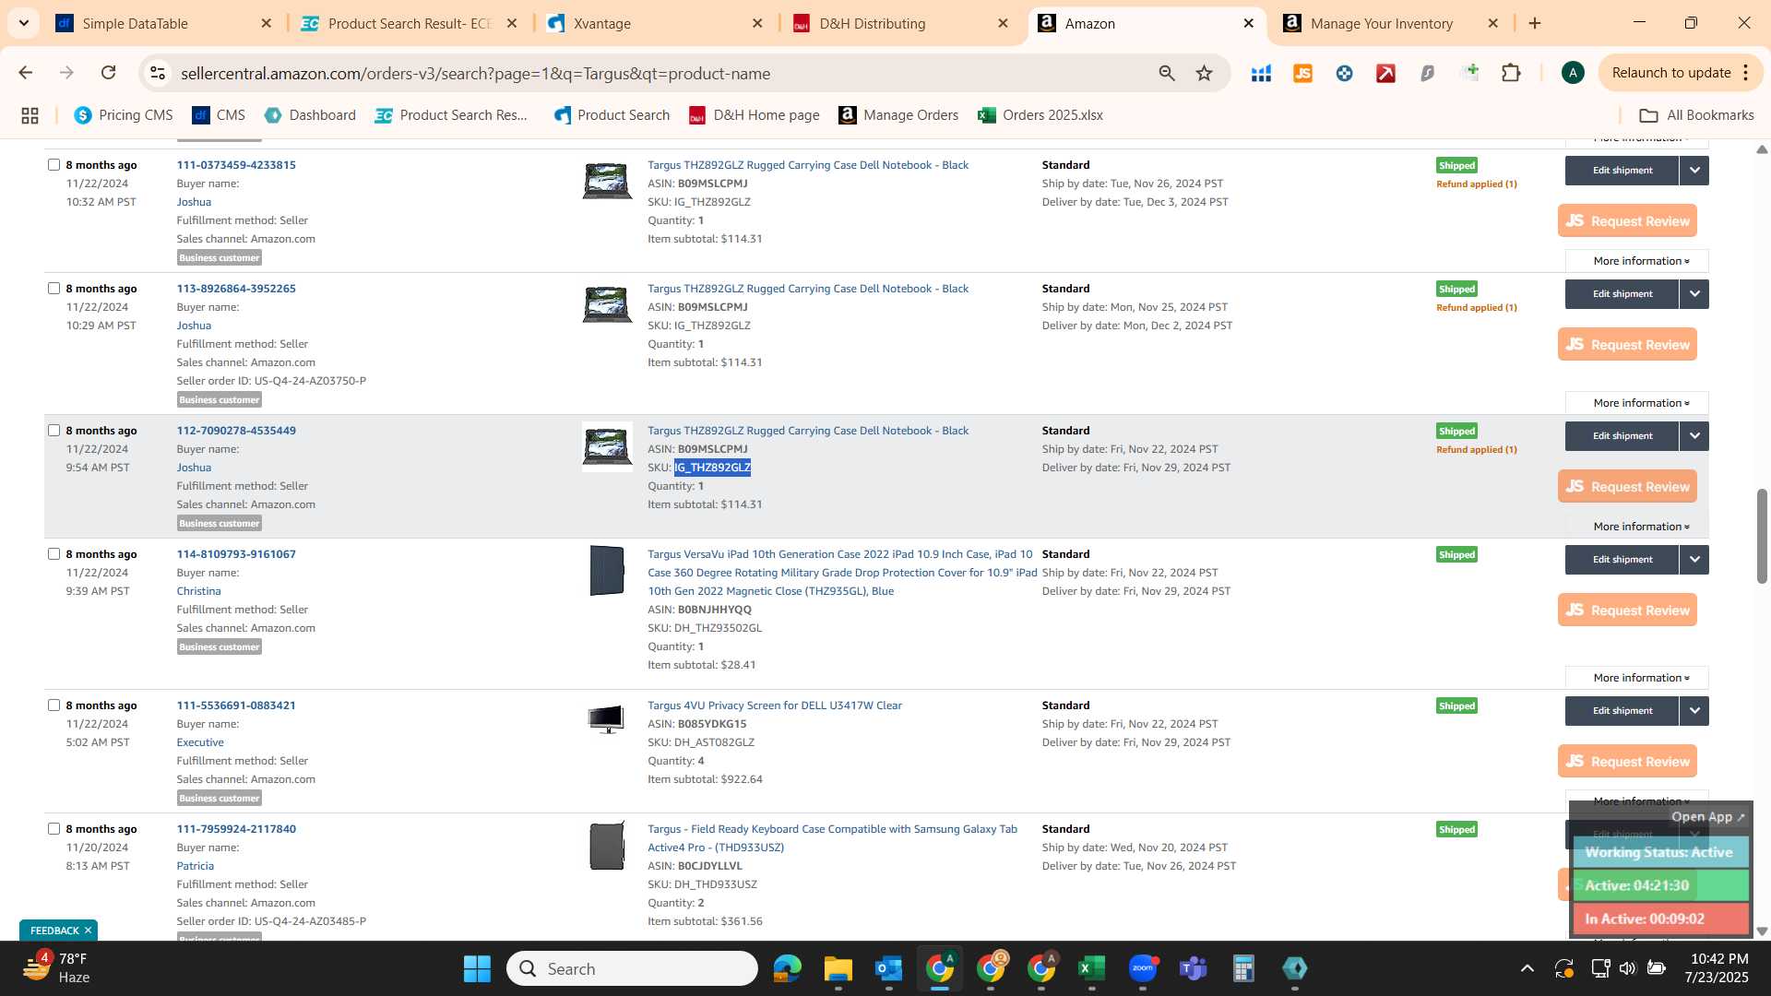
Task: Click the scrollbar down arrow
Action: (1762, 931)
